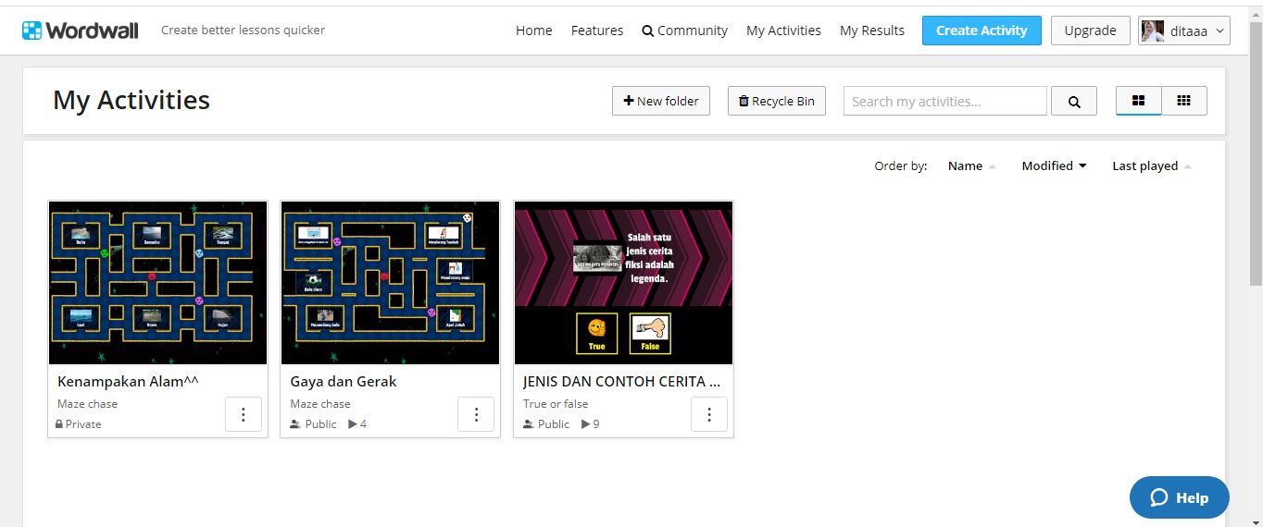The height and width of the screenshot is (527, 1263).
Task: Switch to small grid view
Action: [x=1183, y=101]
